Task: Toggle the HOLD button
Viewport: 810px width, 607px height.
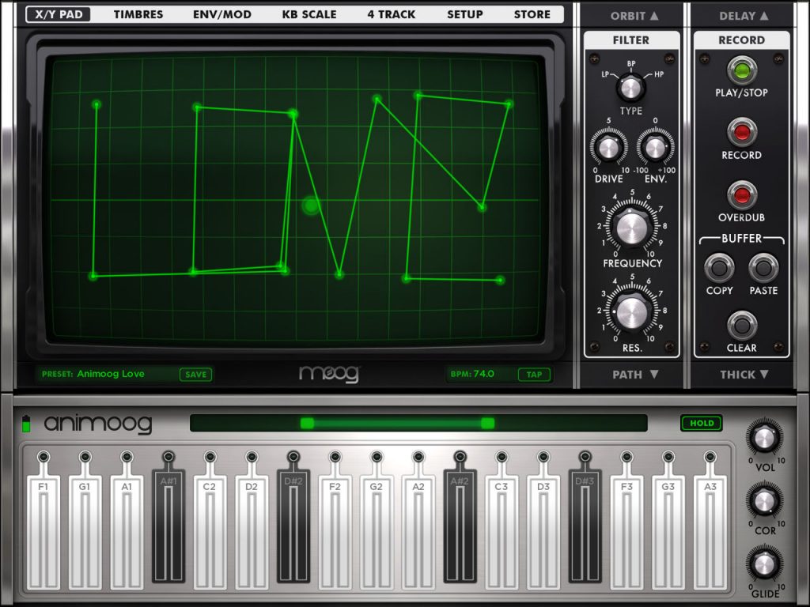Action: [x=702, y=424]
